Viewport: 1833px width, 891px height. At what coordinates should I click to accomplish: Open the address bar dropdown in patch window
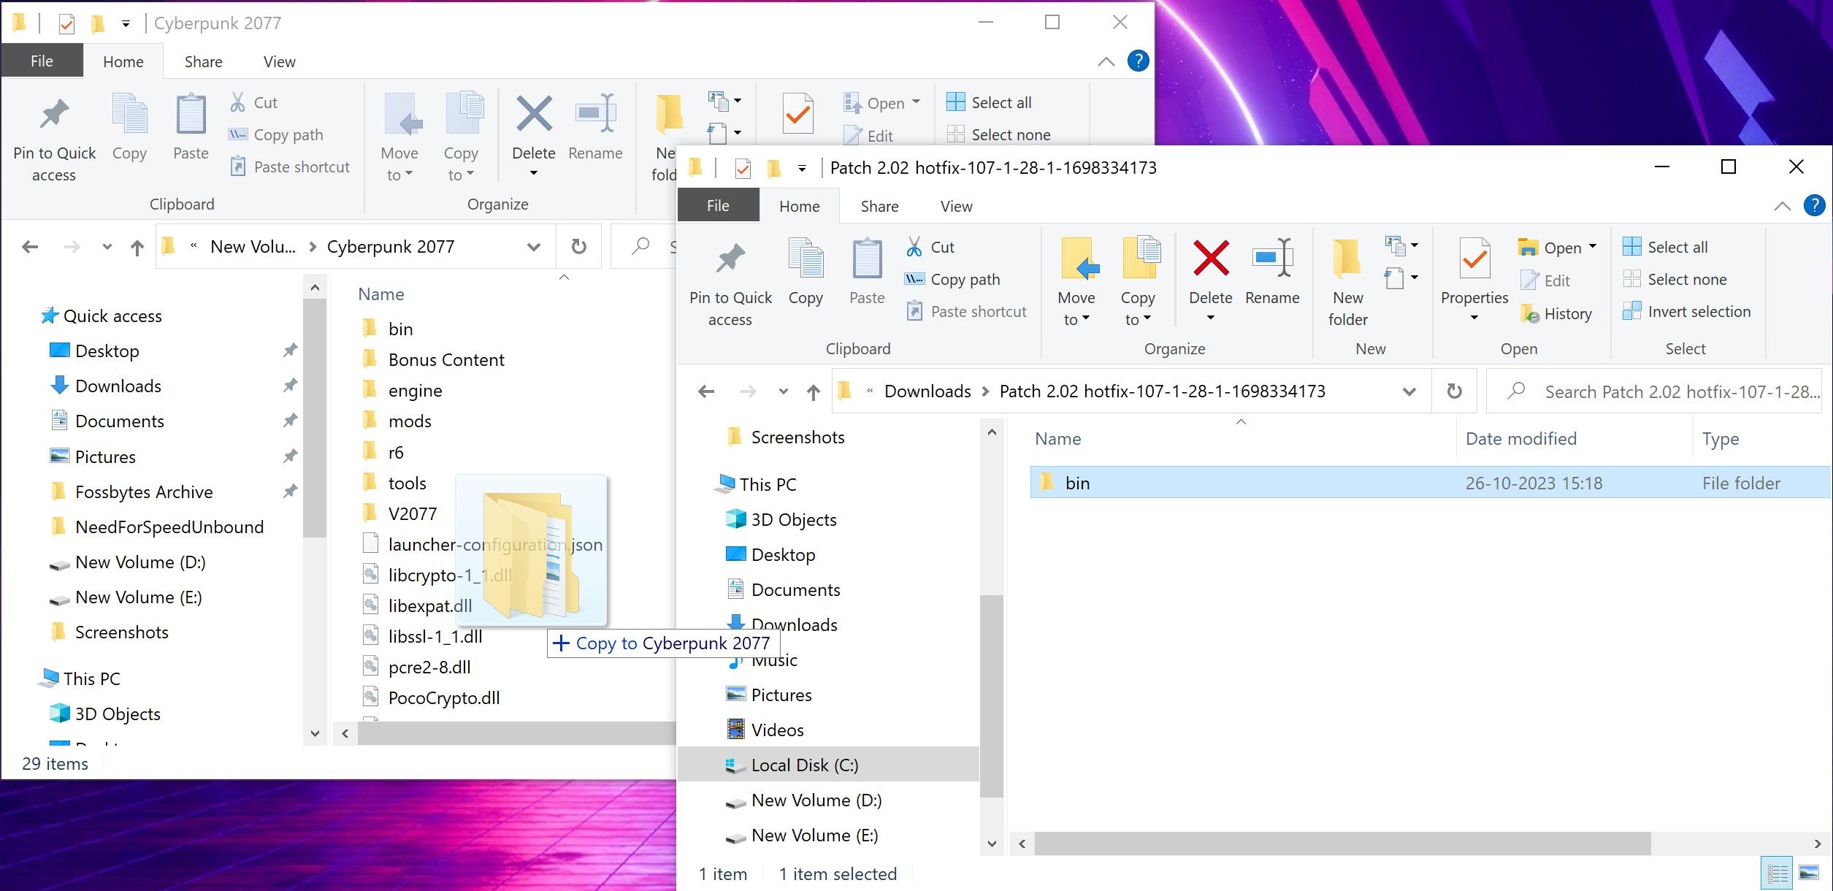point(1409,391)
